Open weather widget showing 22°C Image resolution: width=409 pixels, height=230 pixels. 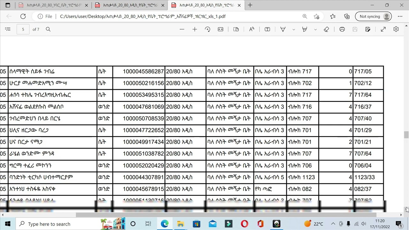313,224
